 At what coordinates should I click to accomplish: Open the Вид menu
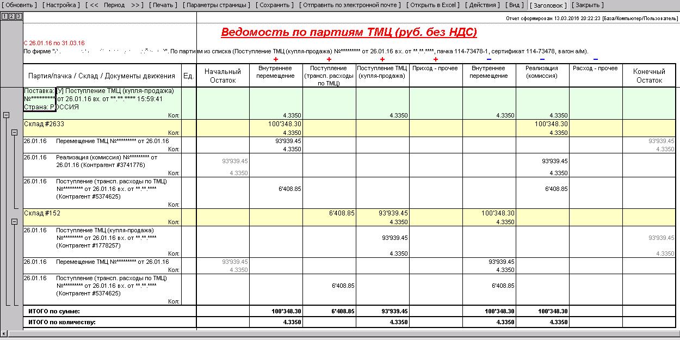[x=515, y=5]
